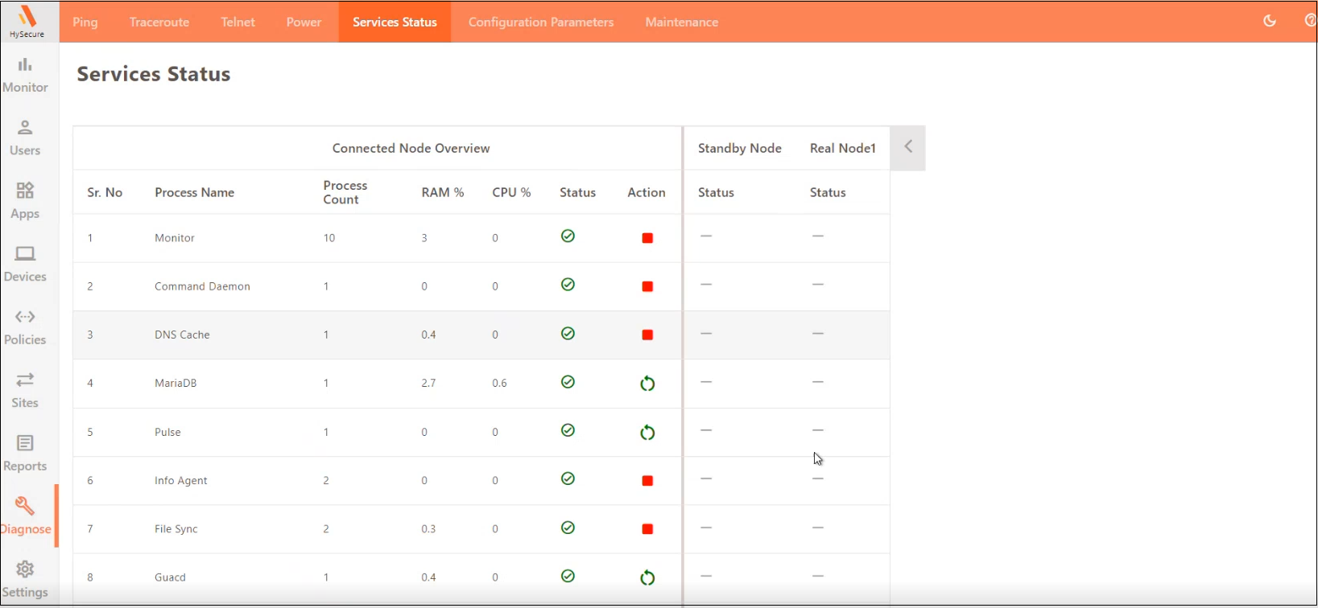This screenshot has width=1318, height=608.
Task: Stop the Monitor service
Action: [x=647, y=238]
